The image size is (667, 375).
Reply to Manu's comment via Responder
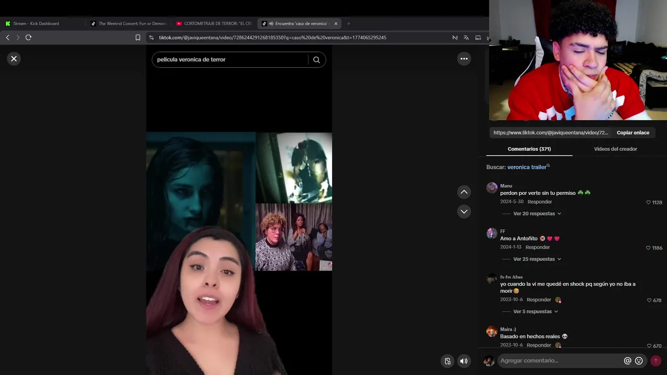coord(539,202)
